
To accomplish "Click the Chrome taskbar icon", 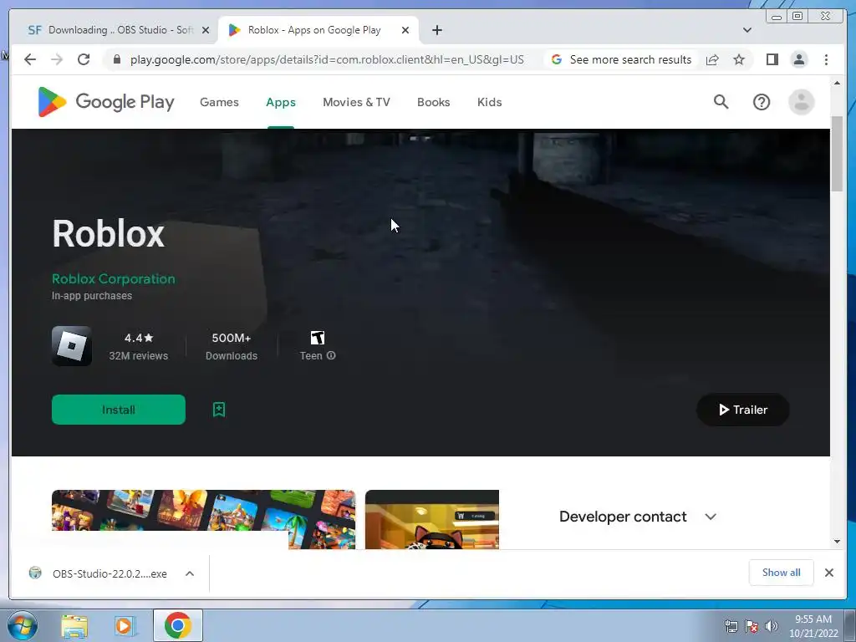I will [x=177, y=625].
